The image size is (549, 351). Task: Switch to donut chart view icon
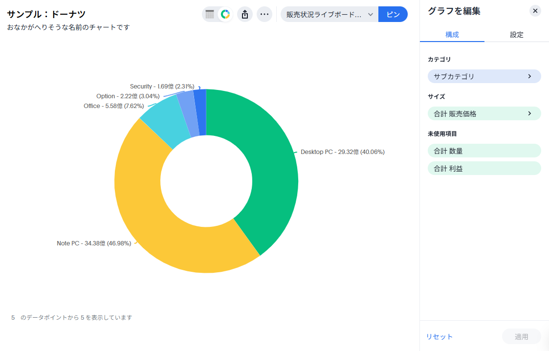[x=225, y=14]
